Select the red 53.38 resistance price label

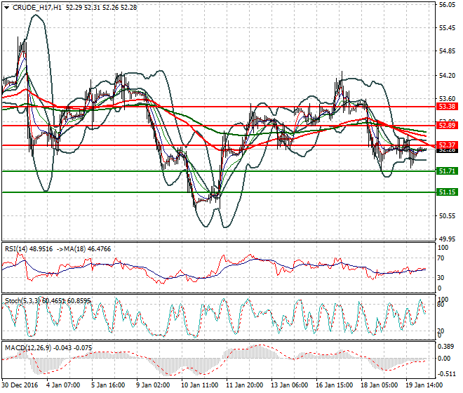pyautogui.click(x=446, y=107)
